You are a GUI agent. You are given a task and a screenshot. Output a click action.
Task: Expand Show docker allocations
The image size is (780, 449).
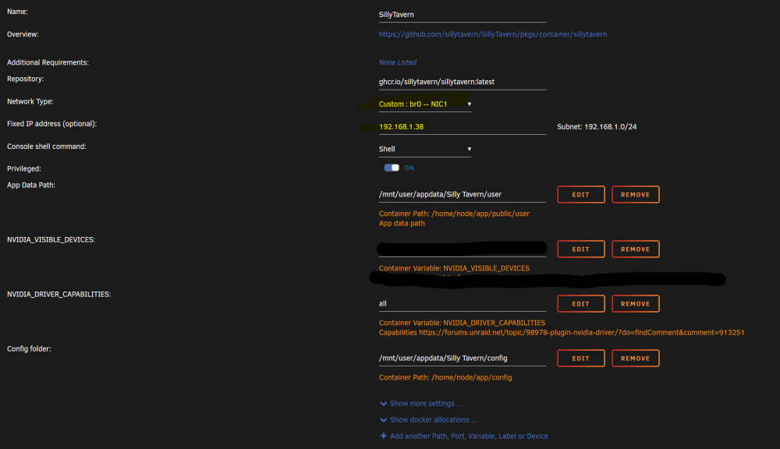click(x=428, y=419)
